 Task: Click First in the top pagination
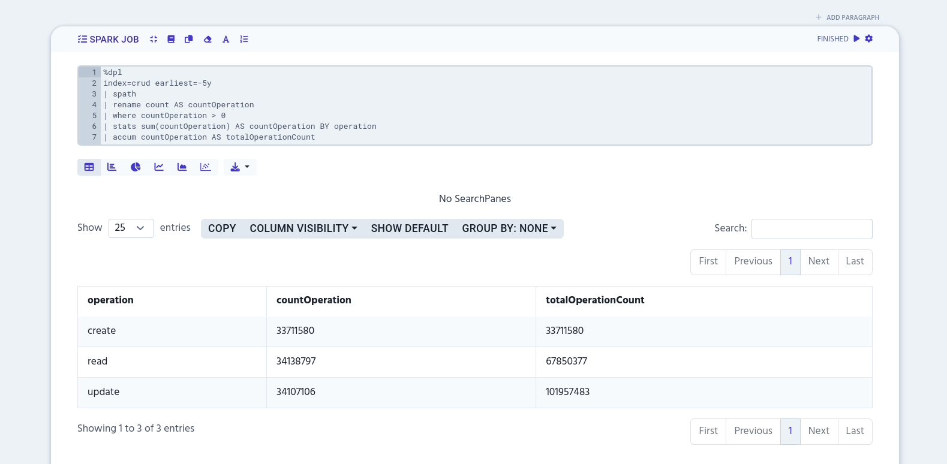[708, 261]
